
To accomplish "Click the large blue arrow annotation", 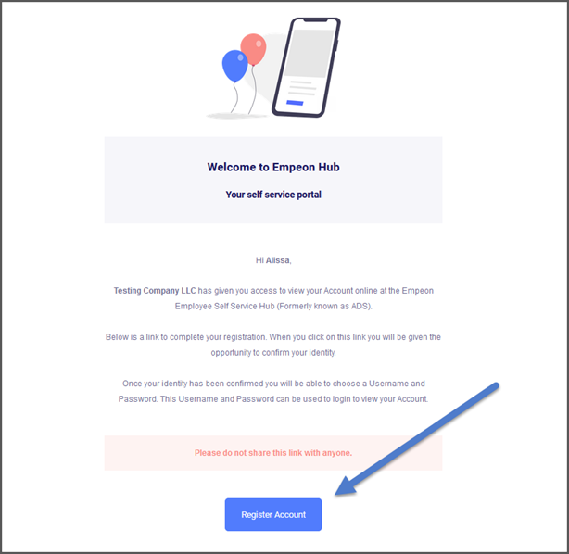I will coord(417,438).
